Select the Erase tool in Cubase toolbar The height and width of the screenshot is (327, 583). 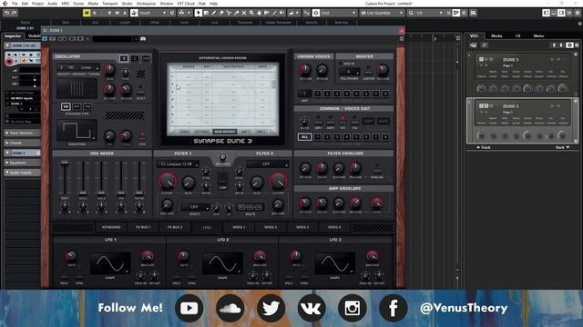click(x=221, y=13)
